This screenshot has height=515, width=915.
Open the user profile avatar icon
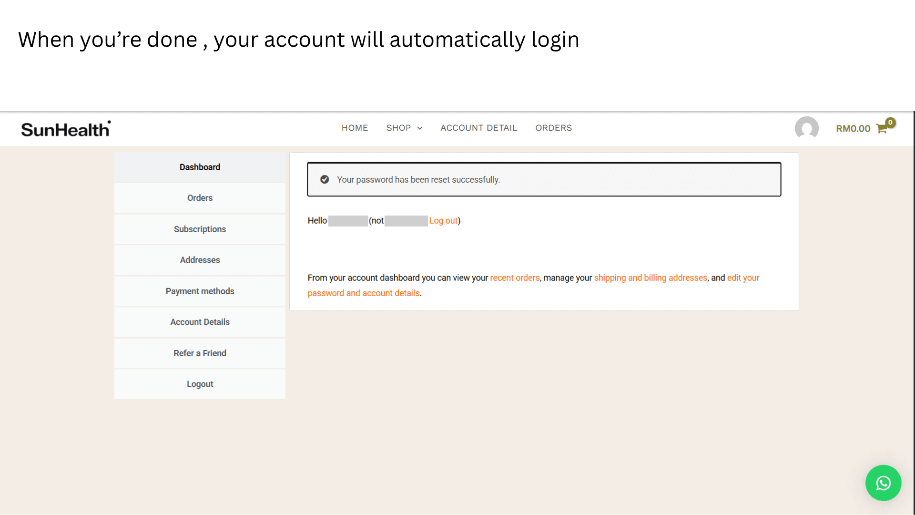806,128
